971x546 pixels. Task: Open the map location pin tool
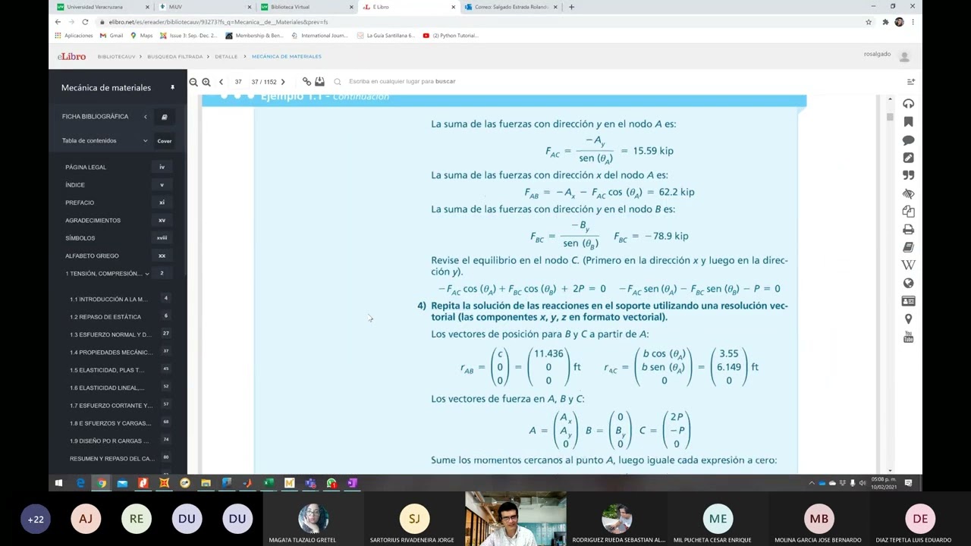click(x=908, y=319)
